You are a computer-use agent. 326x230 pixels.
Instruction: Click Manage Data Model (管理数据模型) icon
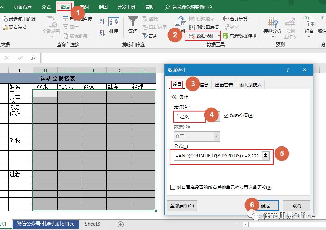226,36
